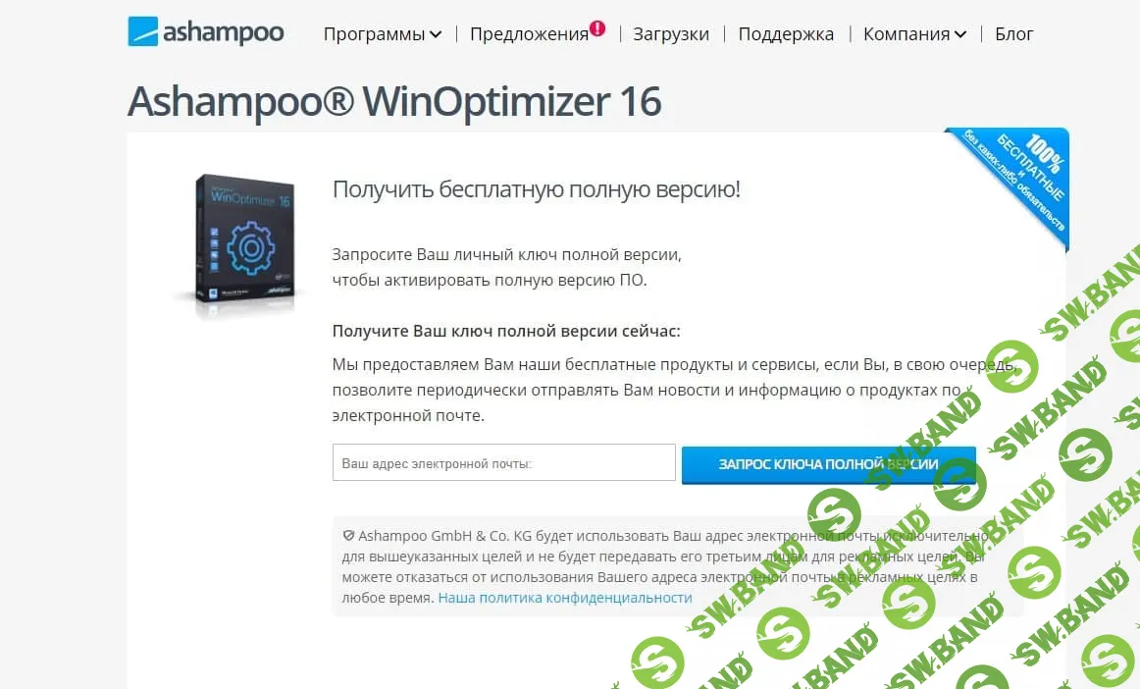The height and width of the screenshot is (689, 1140).
Task: Click the gear emblem on product box
Action: (x=250, y=249)
